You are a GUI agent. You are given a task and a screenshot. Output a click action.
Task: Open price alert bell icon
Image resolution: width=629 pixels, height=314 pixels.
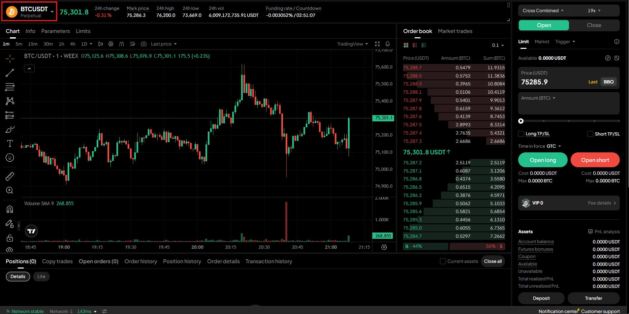pos(388,44)
